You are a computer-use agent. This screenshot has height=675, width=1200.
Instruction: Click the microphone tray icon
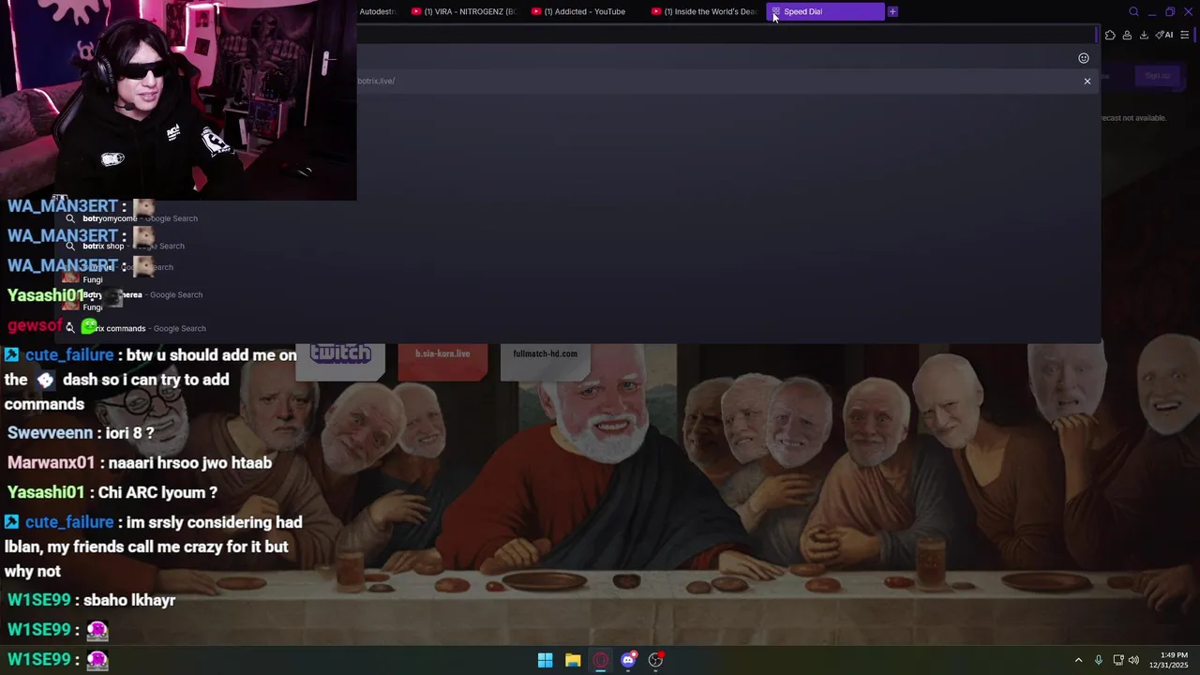pos(1099,660)
